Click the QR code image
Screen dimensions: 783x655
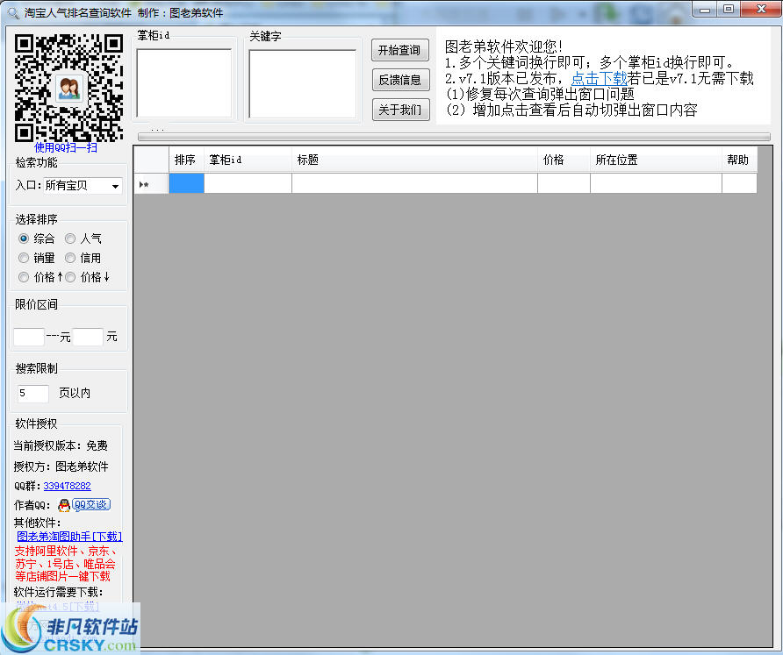tap(69, 88)
